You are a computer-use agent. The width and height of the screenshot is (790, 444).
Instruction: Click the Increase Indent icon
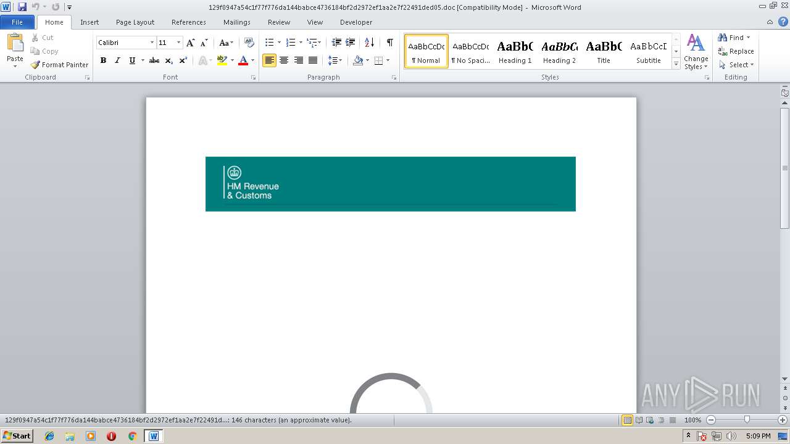pyautogui.click(x=350, y=43)
